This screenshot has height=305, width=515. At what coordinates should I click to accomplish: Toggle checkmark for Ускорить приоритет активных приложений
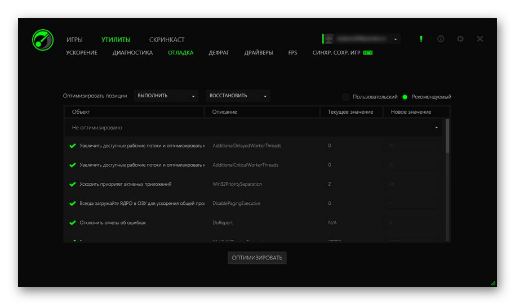(73, 185)
